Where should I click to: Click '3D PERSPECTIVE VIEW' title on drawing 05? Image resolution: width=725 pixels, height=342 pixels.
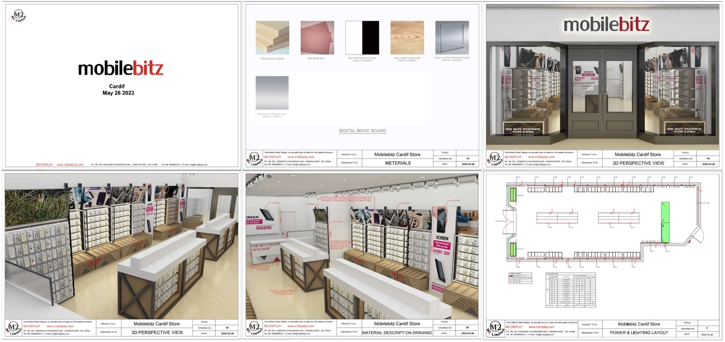click(x=157, y=332)
